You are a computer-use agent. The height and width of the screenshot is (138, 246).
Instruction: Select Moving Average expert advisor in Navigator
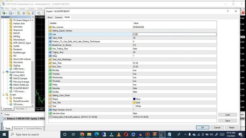click(21, 82)
